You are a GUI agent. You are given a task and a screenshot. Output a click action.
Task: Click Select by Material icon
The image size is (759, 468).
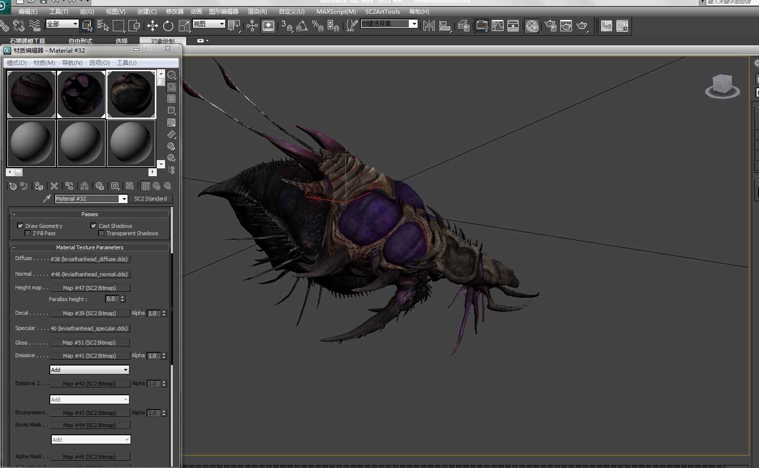(171, 158)
